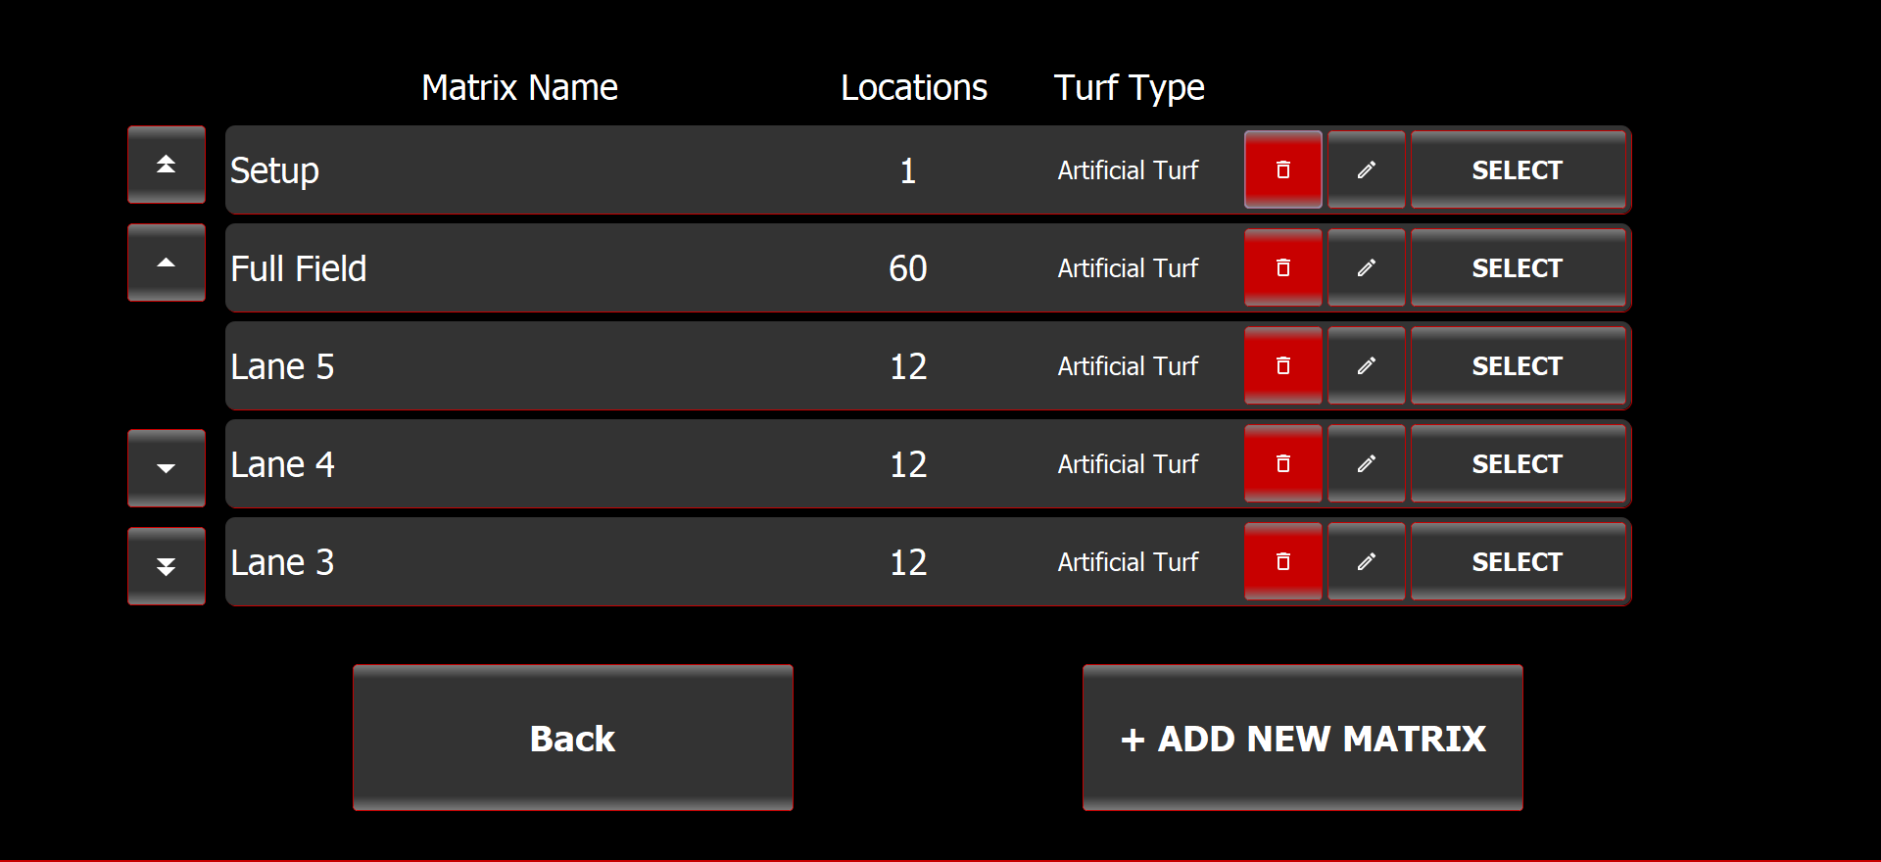Screen dimensions: 1881x862
Task: Select the Setup matrix
Action: click(1517, 169)
